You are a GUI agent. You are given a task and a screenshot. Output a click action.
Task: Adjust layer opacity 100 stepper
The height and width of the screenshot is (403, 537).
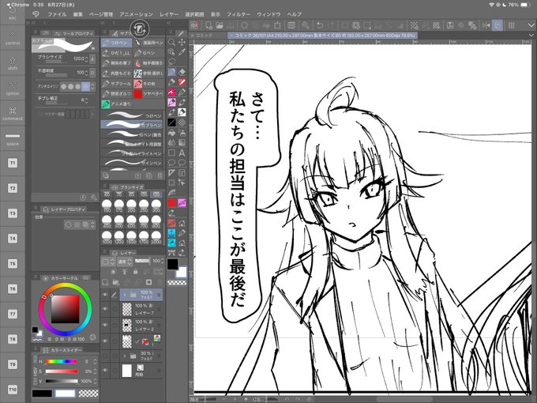tap(163, 262)
